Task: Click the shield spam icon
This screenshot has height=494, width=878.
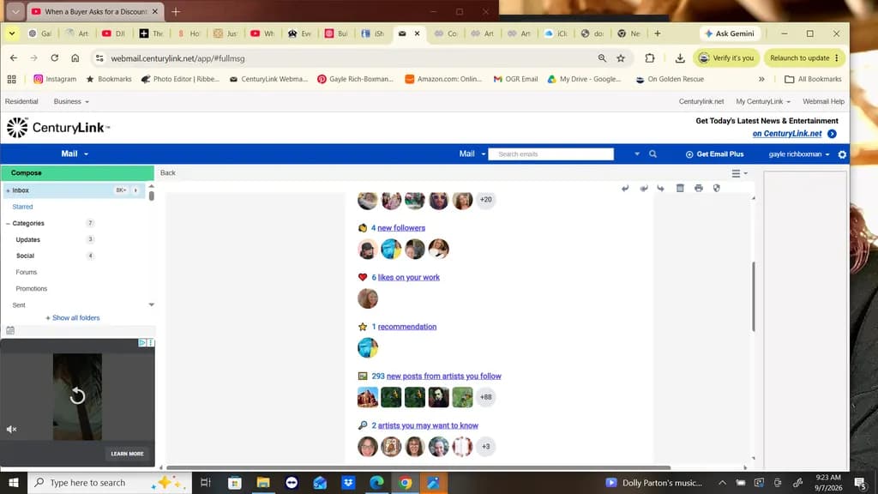Action: coord(717,188)
